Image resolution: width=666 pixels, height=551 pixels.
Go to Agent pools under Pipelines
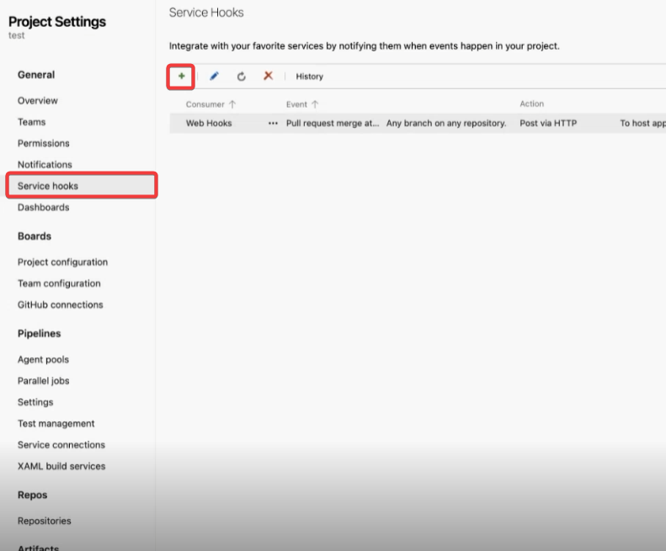coord(43,360)
